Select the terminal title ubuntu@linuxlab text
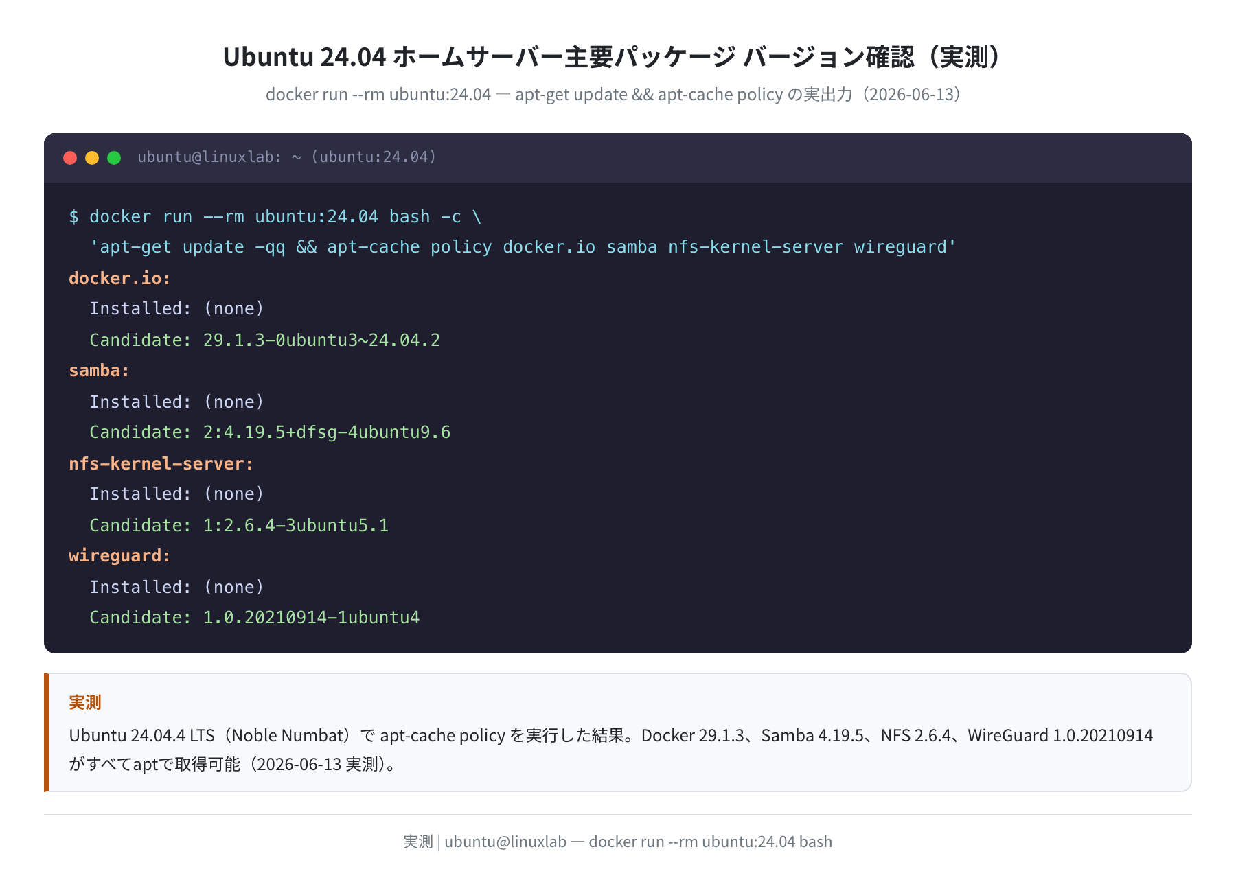1236x880 pixels. click(x=287, y=157)
